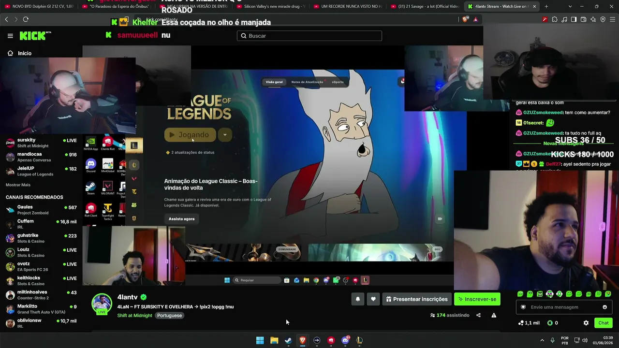Screen dimensions: 619x348
Task: Open the chat emoji picker
Action: tap(604, 307)
